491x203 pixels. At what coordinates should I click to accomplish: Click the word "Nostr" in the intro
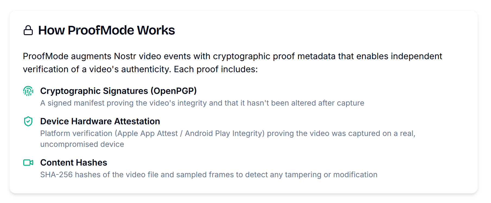click(125, 56)
